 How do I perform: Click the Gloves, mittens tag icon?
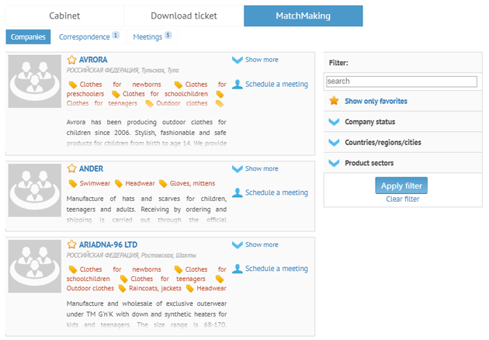(163, 184)
